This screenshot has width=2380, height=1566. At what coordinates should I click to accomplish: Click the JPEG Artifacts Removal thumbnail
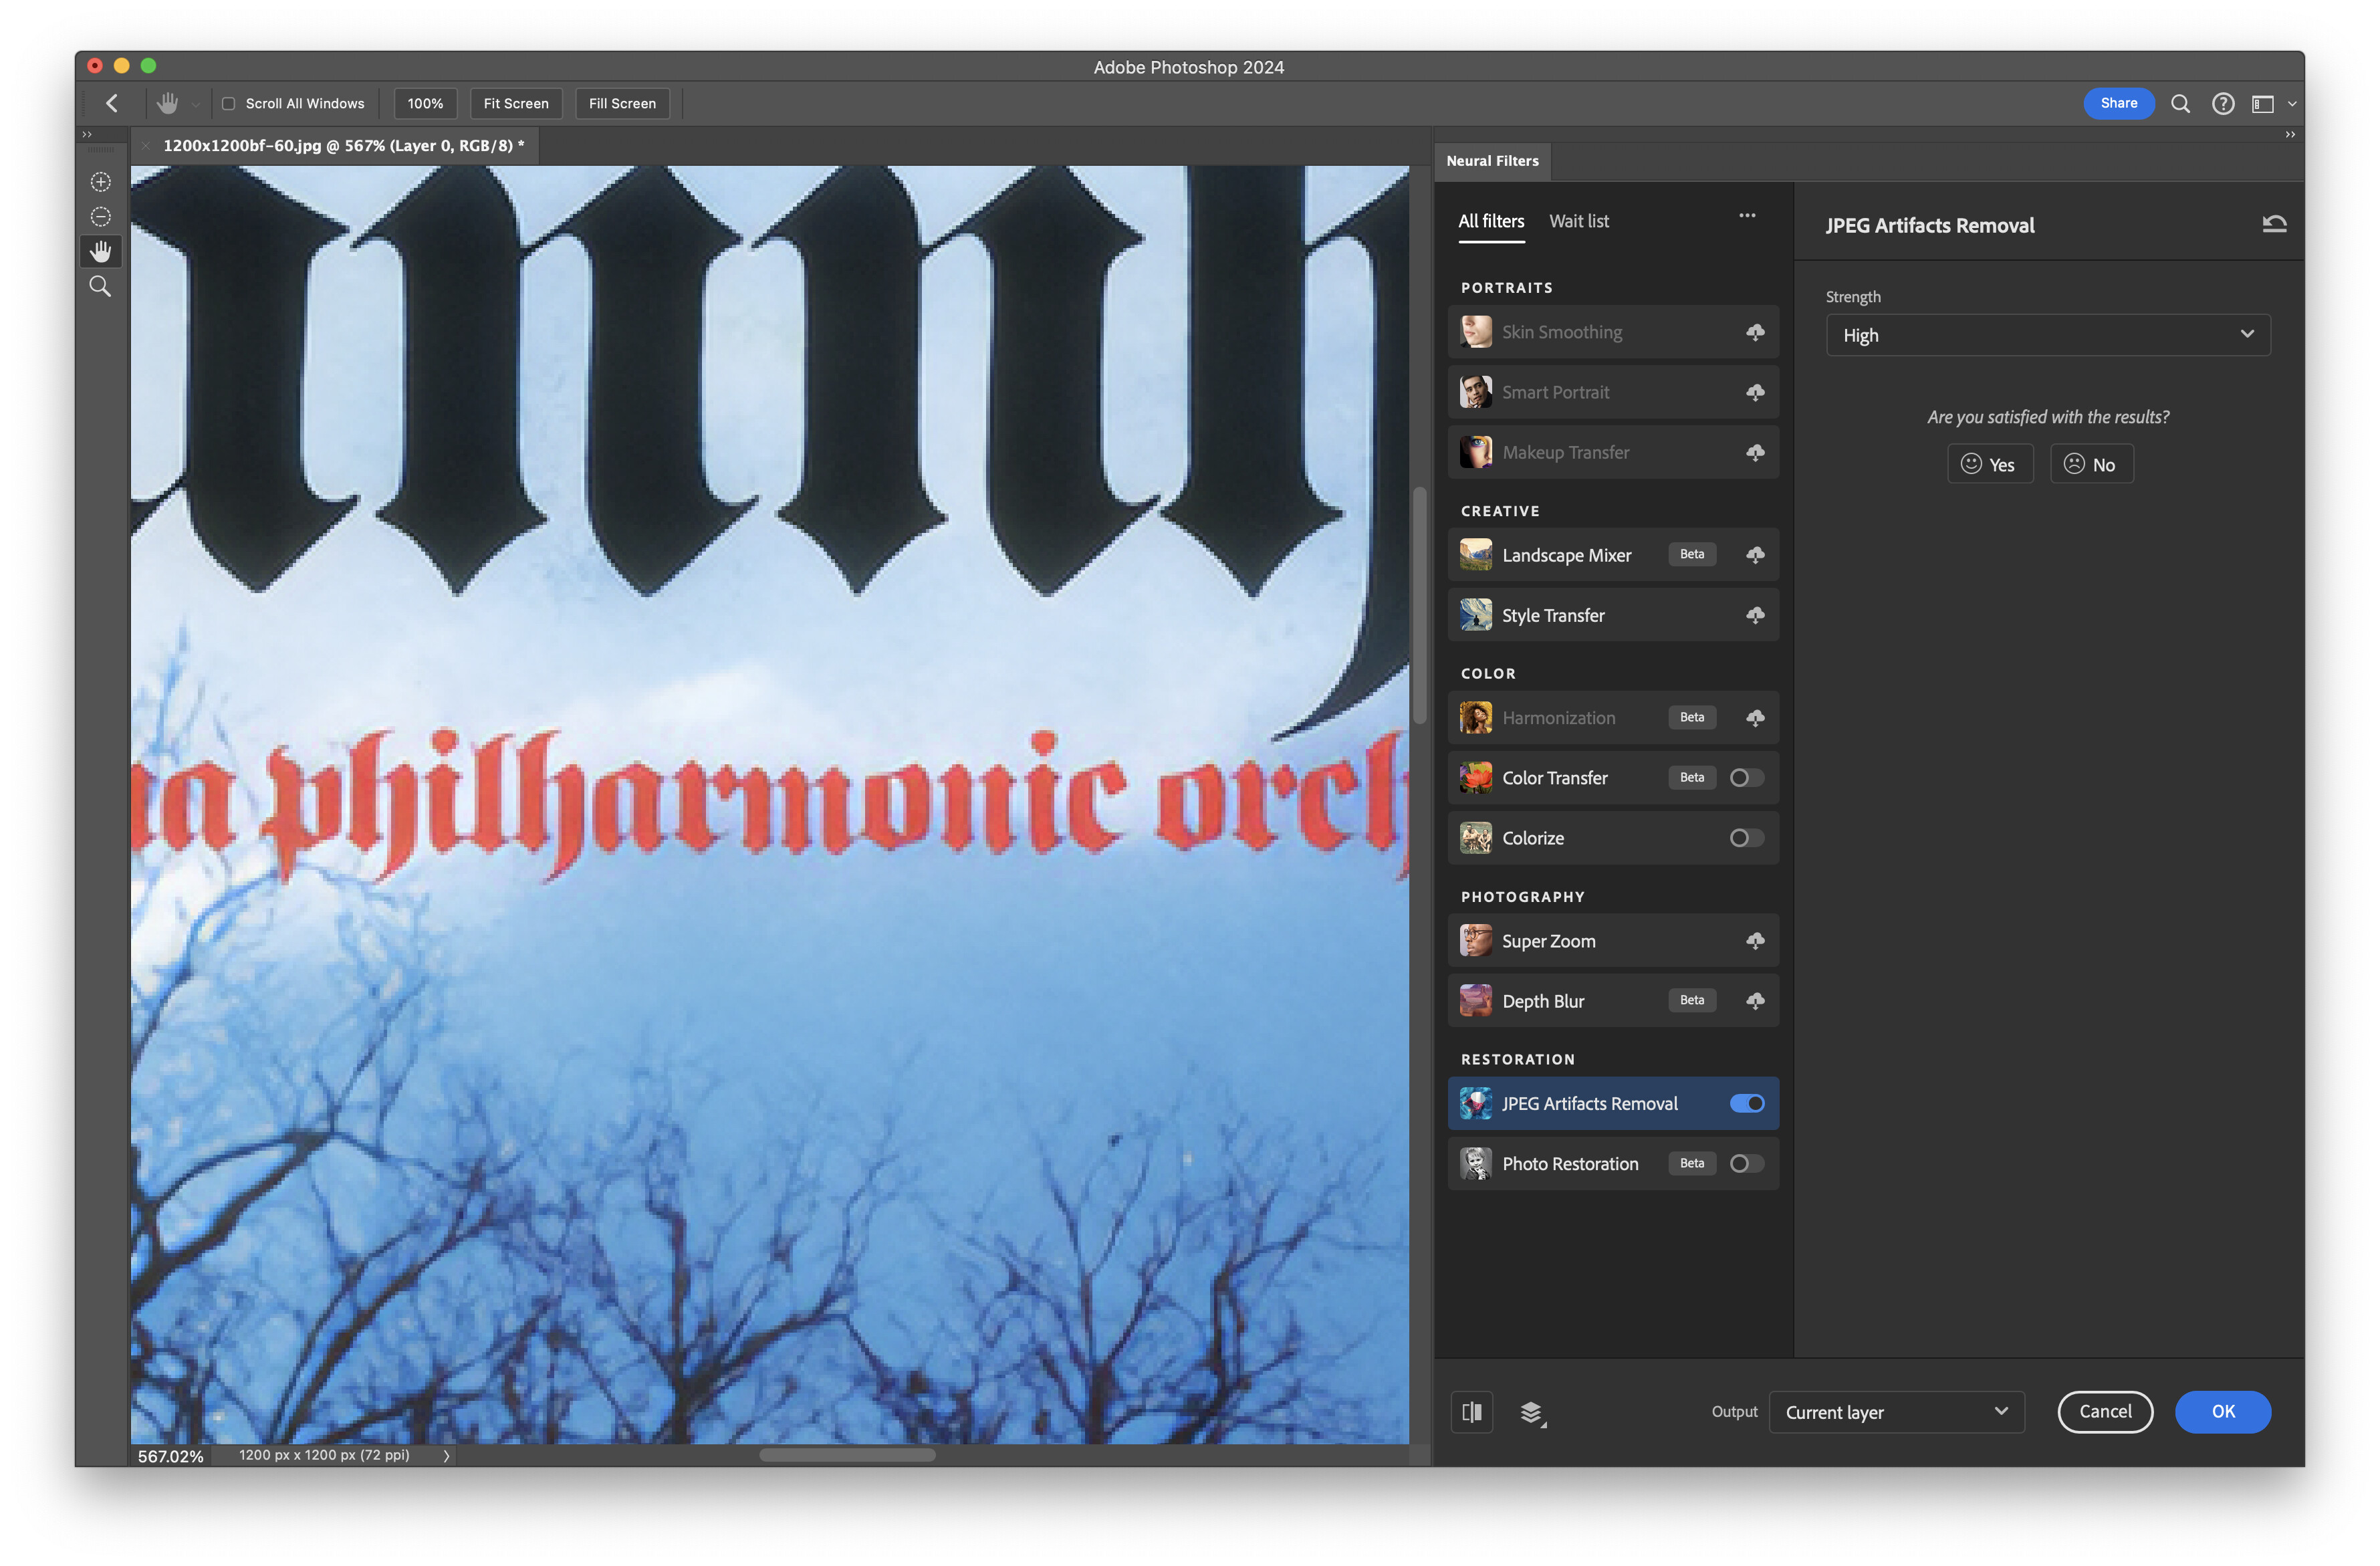[1475, 1103]
